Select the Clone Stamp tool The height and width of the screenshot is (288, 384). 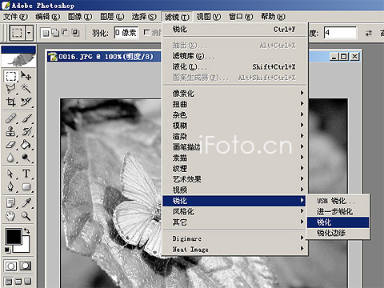[11, 131]
